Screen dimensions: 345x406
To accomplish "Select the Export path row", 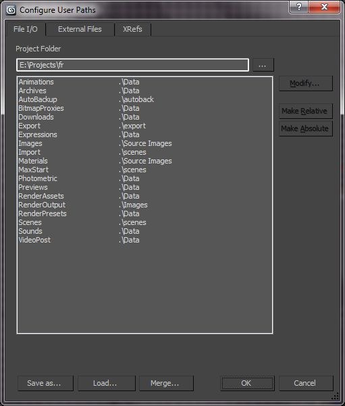I will 144,126.
